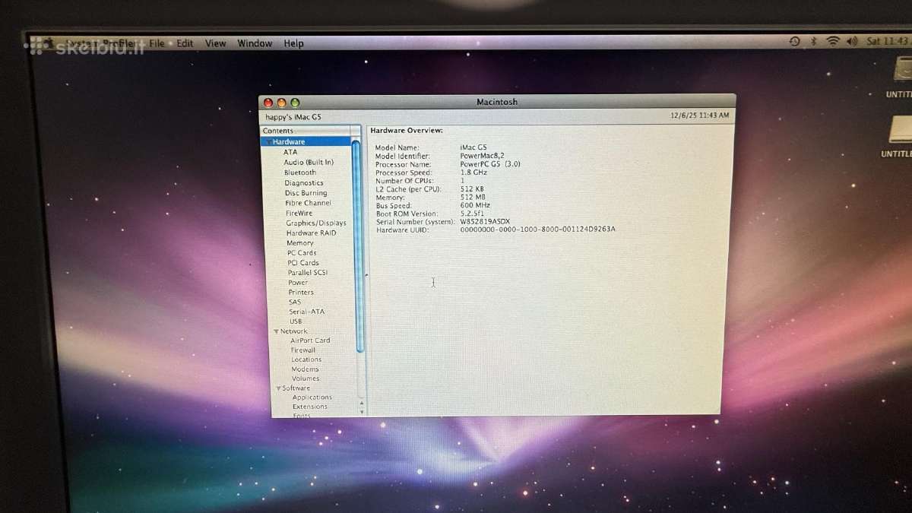This screenshot has width=912, height=513.
Task: Select the PC Cards entry
Action: 302,253
